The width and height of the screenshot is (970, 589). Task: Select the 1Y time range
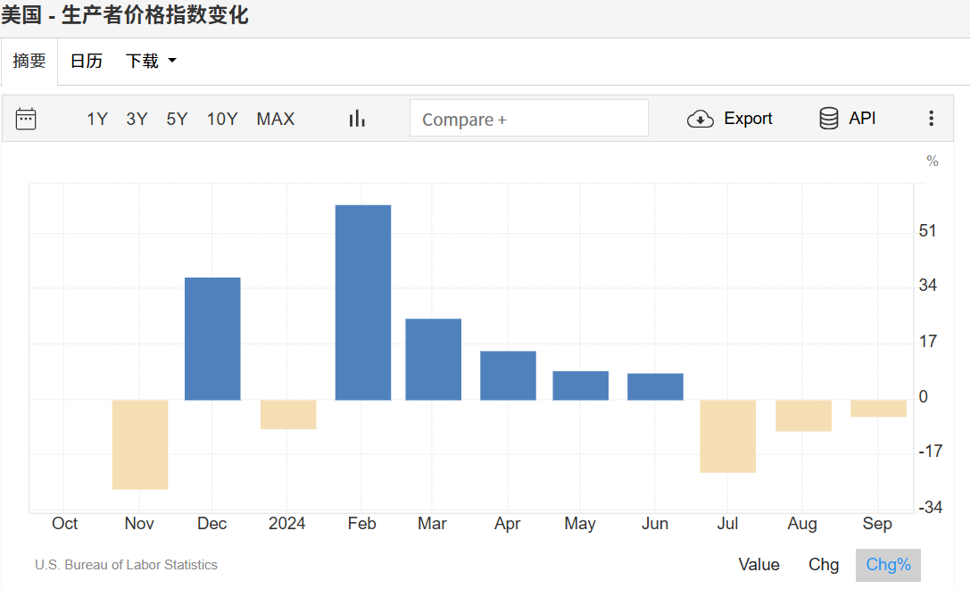point(96,119)
